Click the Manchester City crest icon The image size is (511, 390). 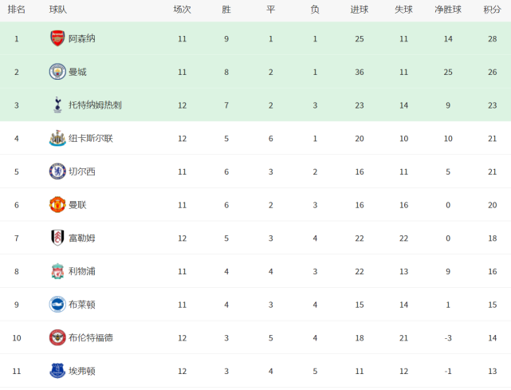pyautogui.click(x=57, y=72)
